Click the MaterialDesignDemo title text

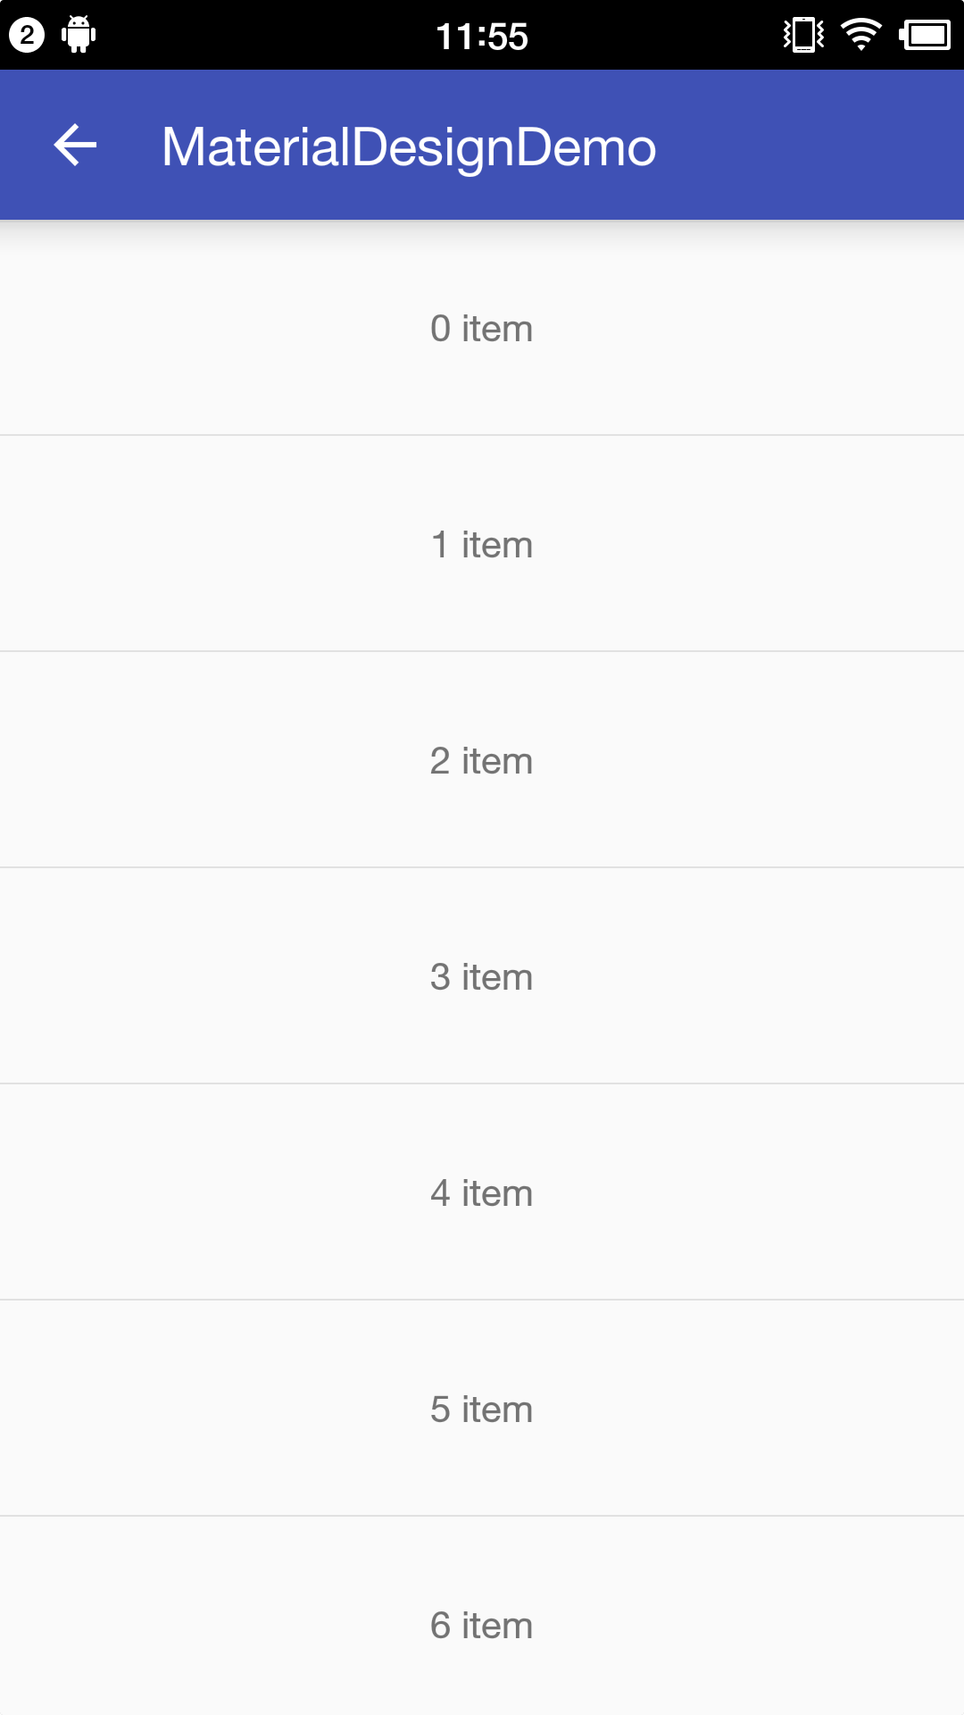pyautogui.click(x=409, y=146)
